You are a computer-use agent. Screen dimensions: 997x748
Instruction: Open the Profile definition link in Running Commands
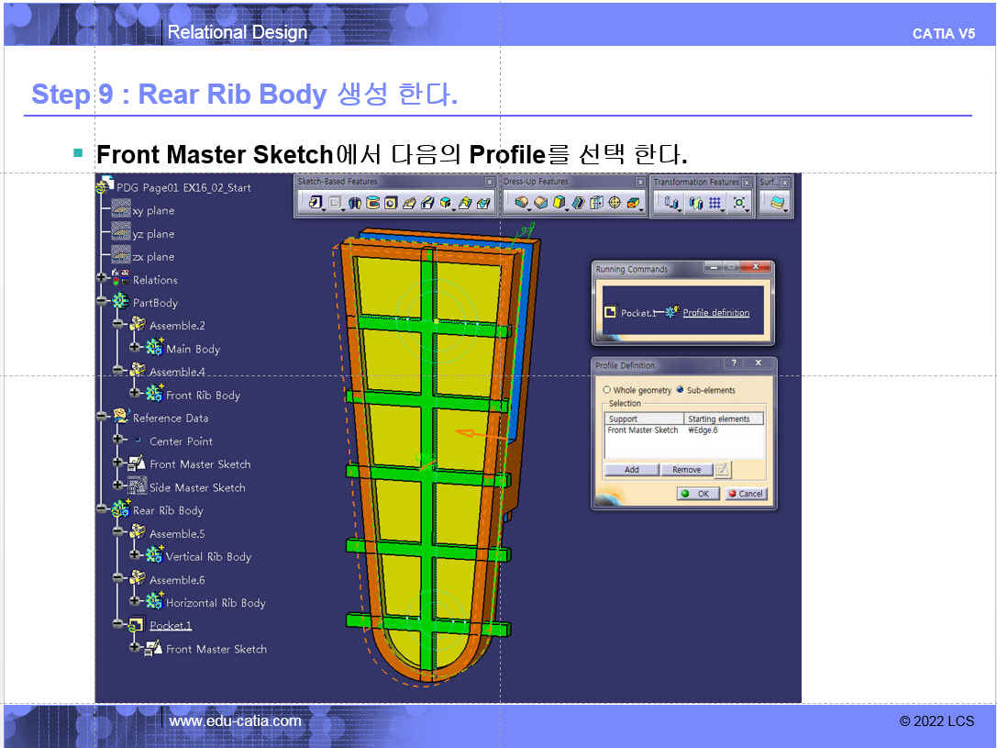pyautogui.click(x=716, y=313)
